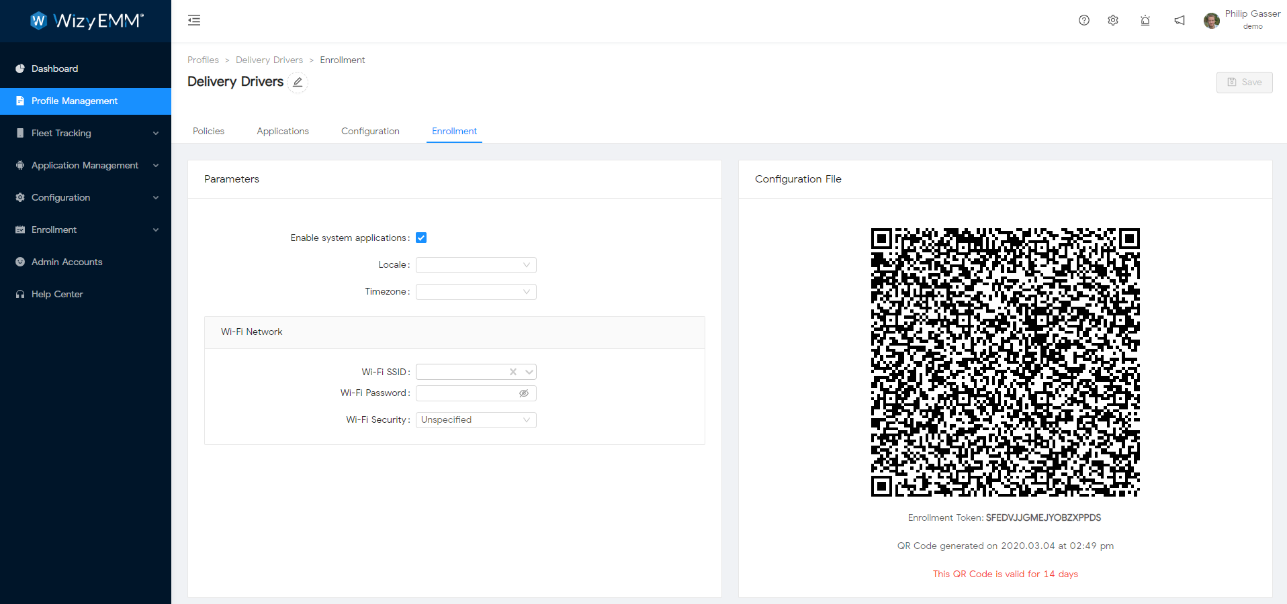Screen dimensions: 1287x604
Task: Open the announcements megaphone icon
Action: coord(1180,20)
